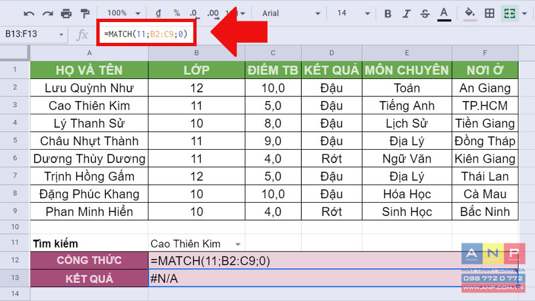
Task: Open the zoom 100% dropdown
Action: tap(124, 13)
